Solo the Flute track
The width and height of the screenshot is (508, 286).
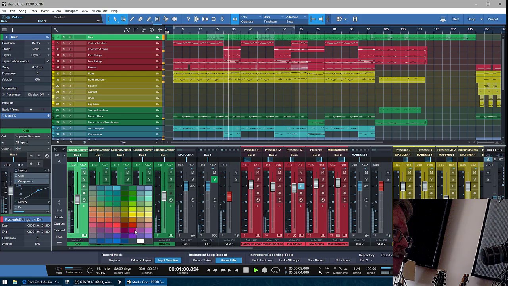coord(70,73)
